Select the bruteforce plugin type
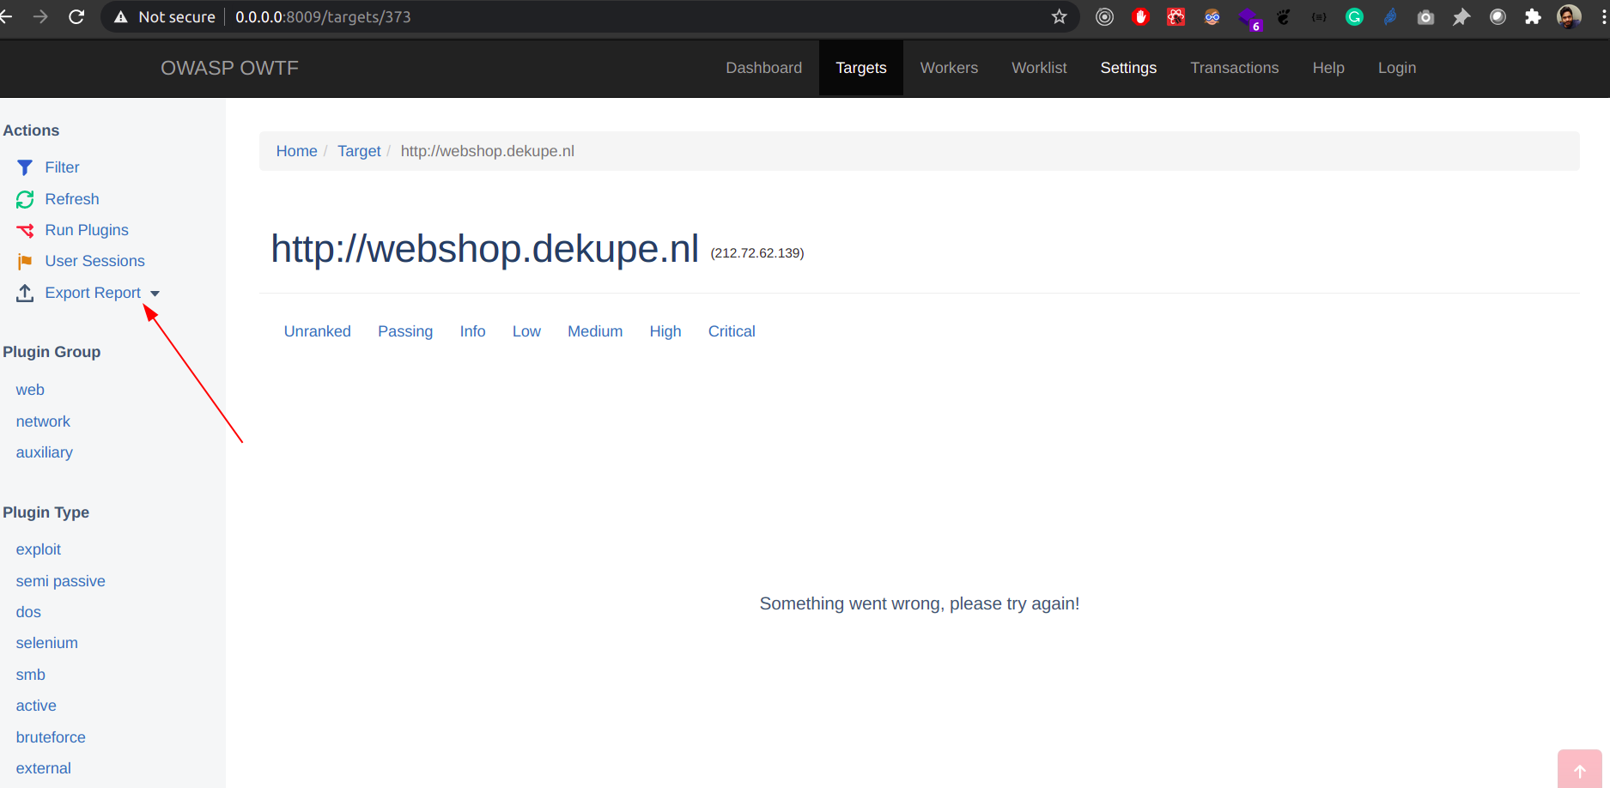 tap(51, 737)
